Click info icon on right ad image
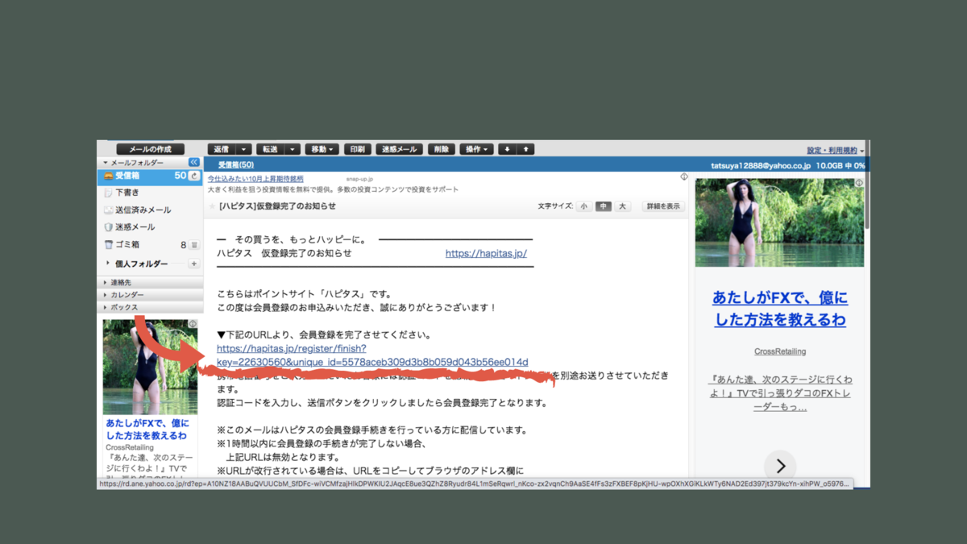Image resolution: width=967 pixels, height=544 pixels. 859,183
